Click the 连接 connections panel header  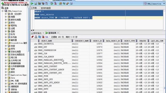click(x=6, y=8)
